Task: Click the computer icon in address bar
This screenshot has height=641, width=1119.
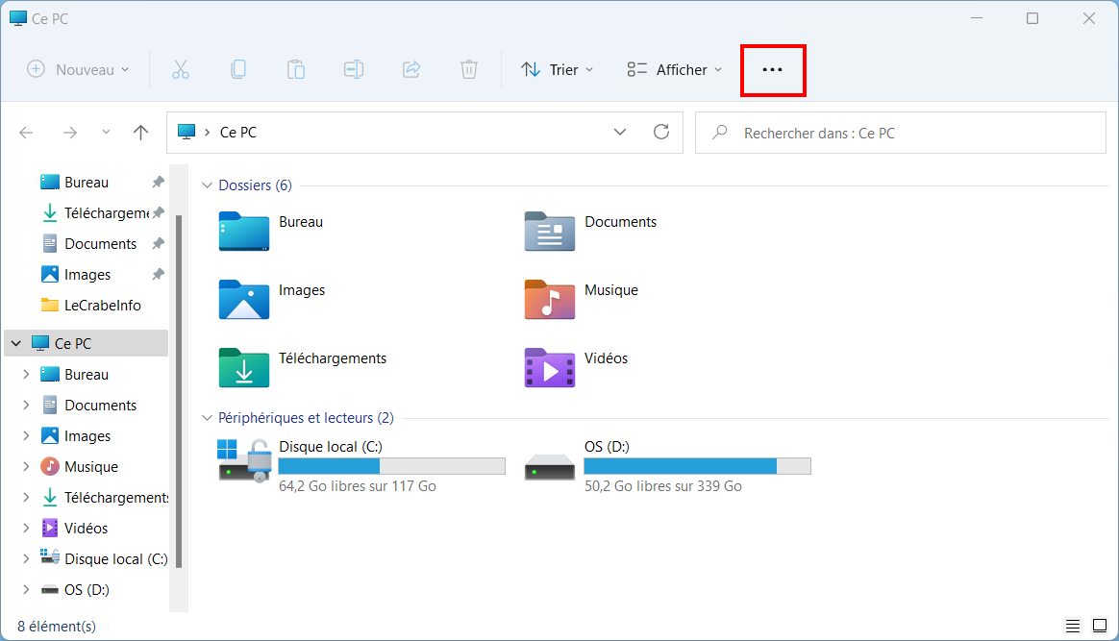Action: tap(186, 132)
